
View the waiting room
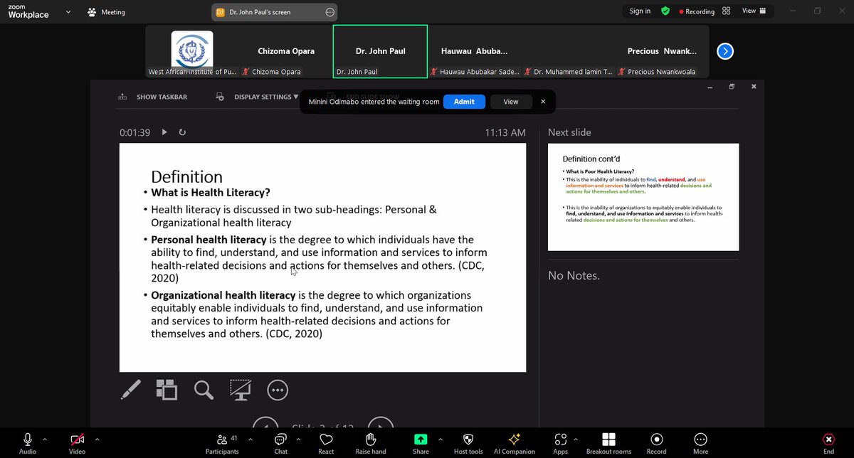(511, 102)
